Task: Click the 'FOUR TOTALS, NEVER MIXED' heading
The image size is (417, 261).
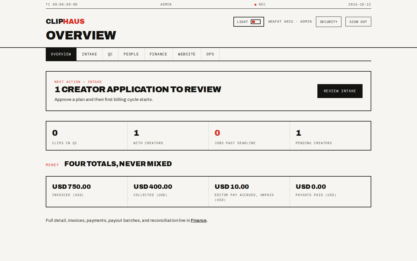Action: coord(118,164)
